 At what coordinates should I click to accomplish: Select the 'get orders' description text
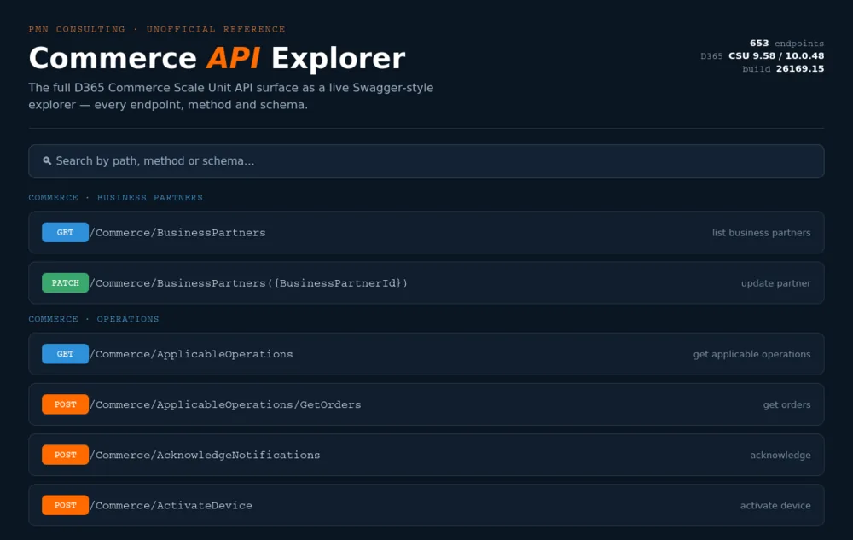click(786, 404)
